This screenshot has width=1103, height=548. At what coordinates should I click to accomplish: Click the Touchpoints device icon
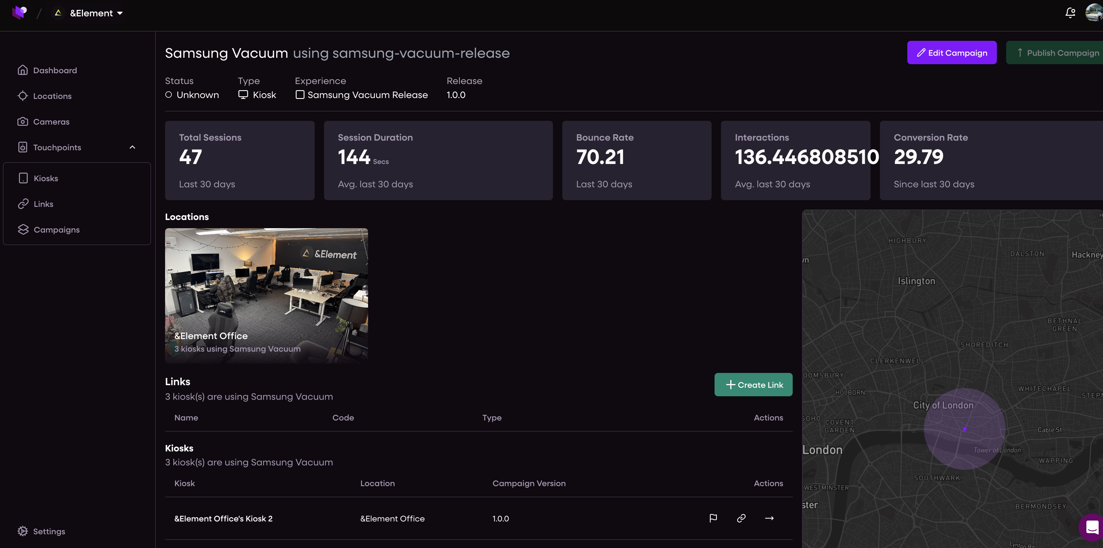23,147
